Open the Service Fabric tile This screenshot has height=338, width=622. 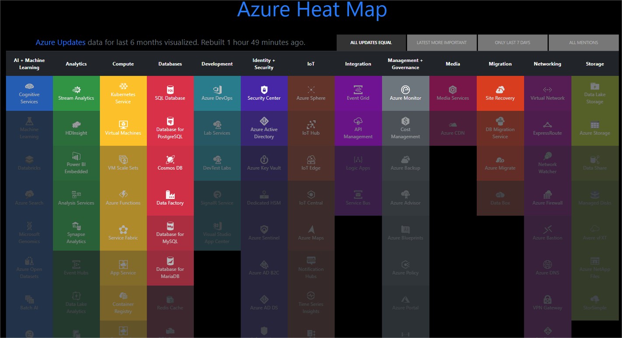(x=123, y=233)
